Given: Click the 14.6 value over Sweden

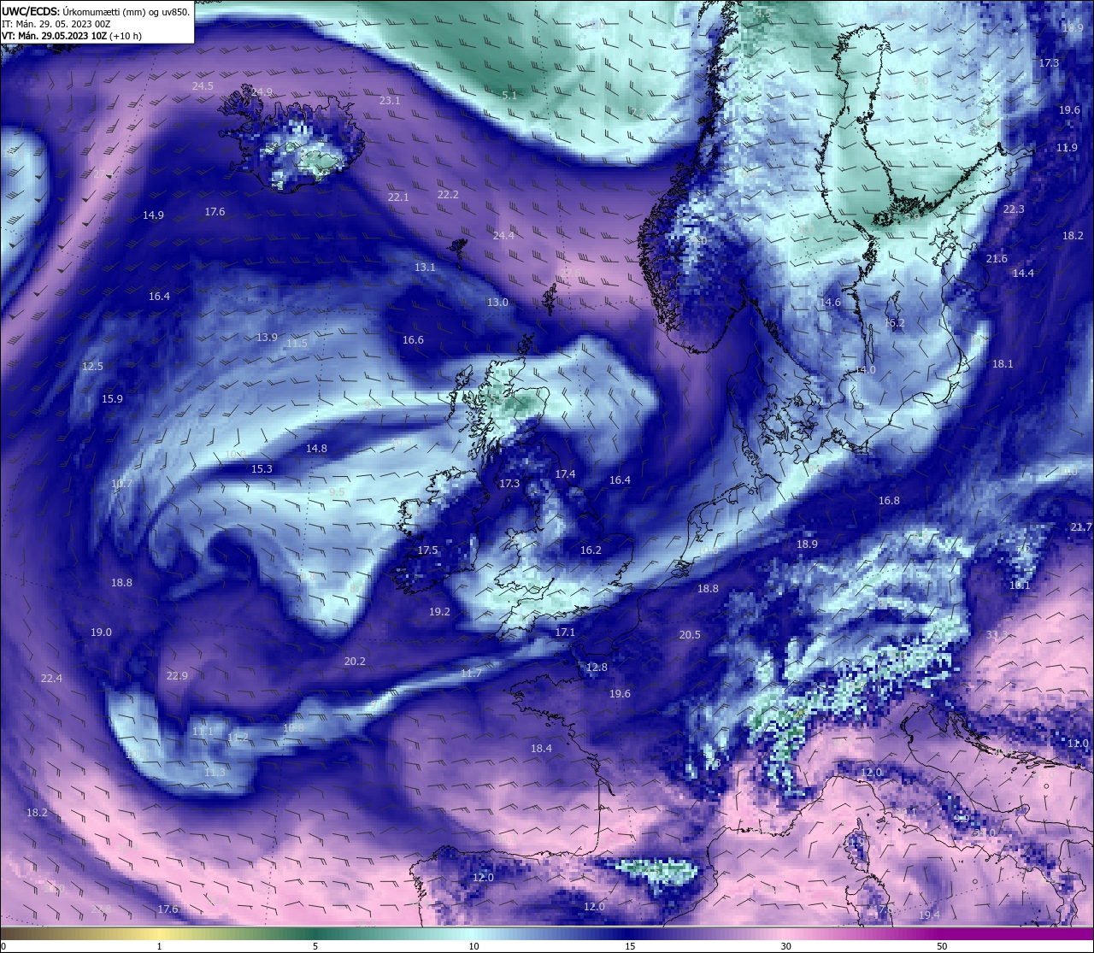Looking at the screenshot, I should click(x=830, y=302).
